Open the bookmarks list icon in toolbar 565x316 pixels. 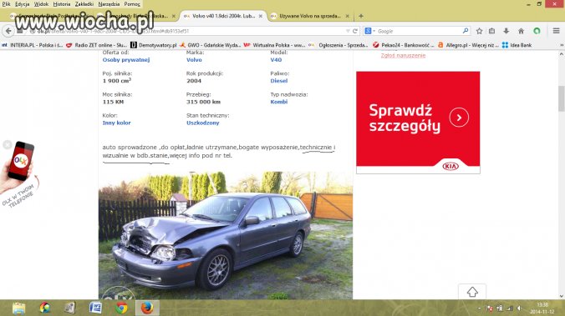click(x=491, y=32)
